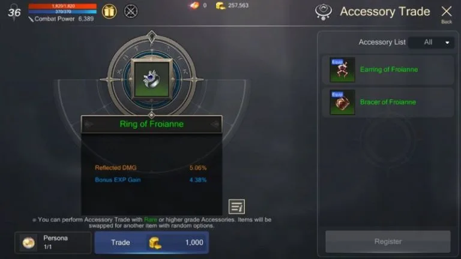Click the Trade button for 1,000 gold
Image resolution: width=461 pixels, height=259 pixels.
tap(152, 243)
